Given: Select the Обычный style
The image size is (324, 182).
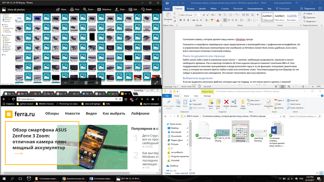Looking at the screenshot, I should pos(267,17).
